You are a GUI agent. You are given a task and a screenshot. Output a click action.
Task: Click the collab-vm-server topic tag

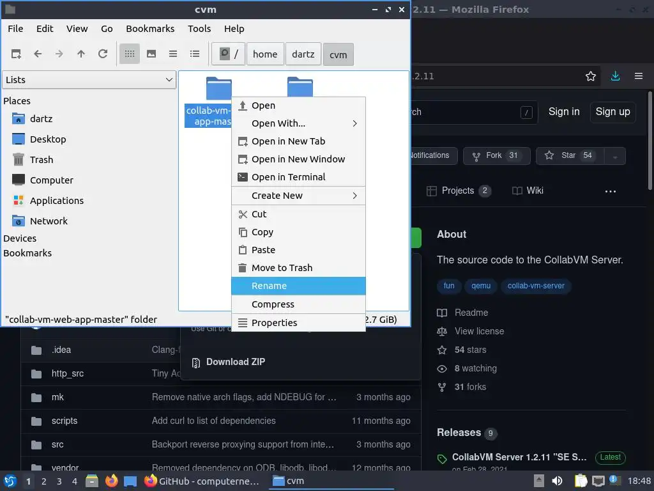[x=536, y=286]
